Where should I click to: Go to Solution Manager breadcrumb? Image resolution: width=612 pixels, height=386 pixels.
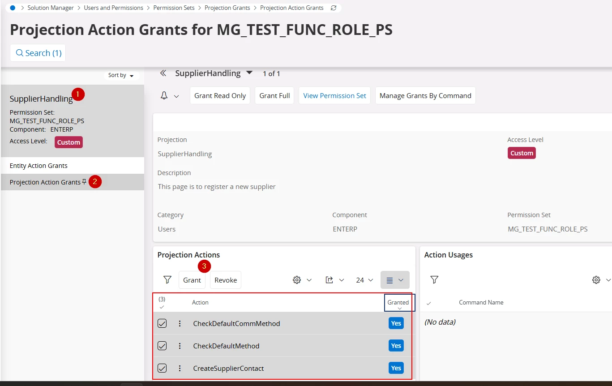click(51, 8)
